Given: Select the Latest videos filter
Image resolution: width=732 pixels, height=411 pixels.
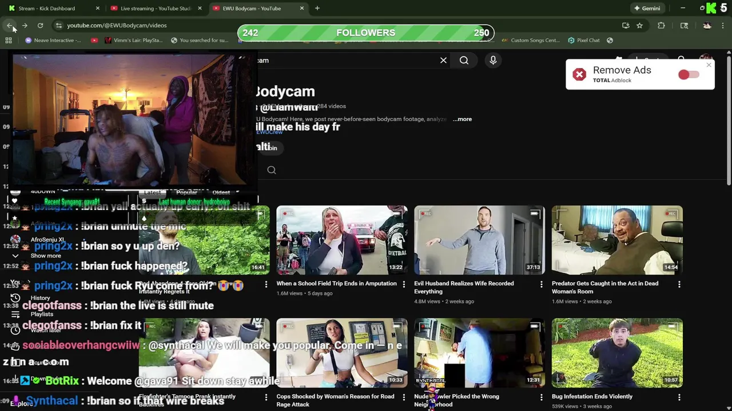Looking at the screenshot, I should point(152,192).
